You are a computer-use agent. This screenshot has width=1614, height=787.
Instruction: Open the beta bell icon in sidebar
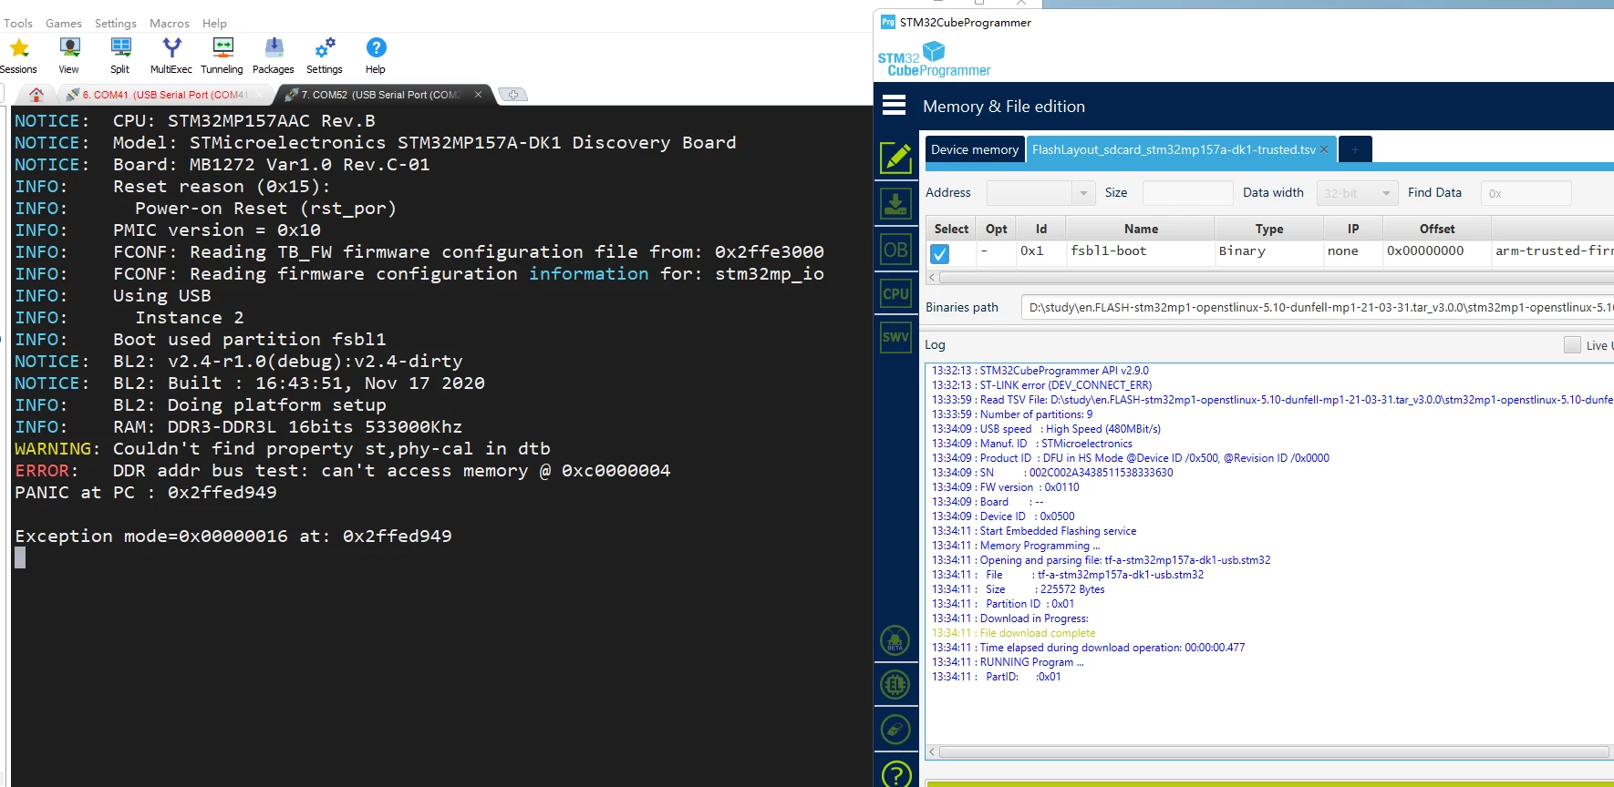click(x=895, y=641)
